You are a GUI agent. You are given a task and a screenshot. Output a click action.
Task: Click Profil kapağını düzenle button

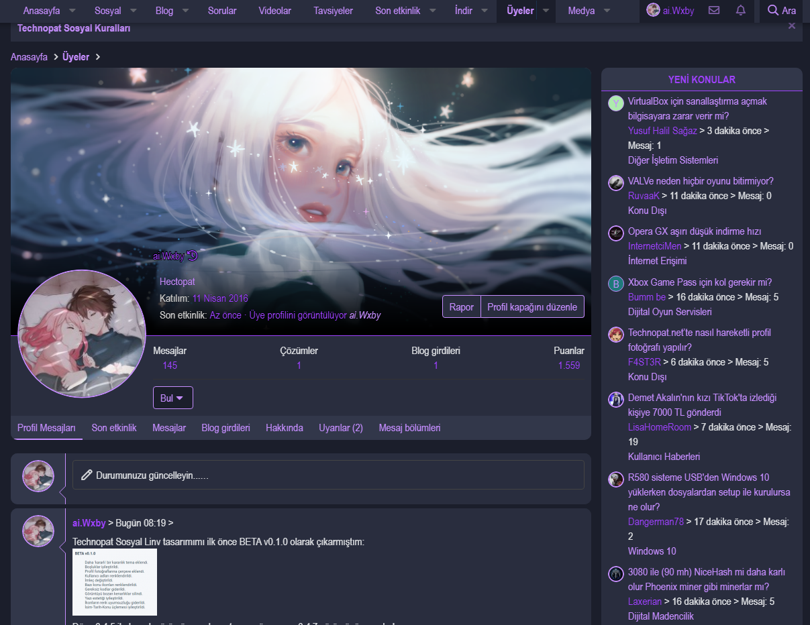pos(532,306)
